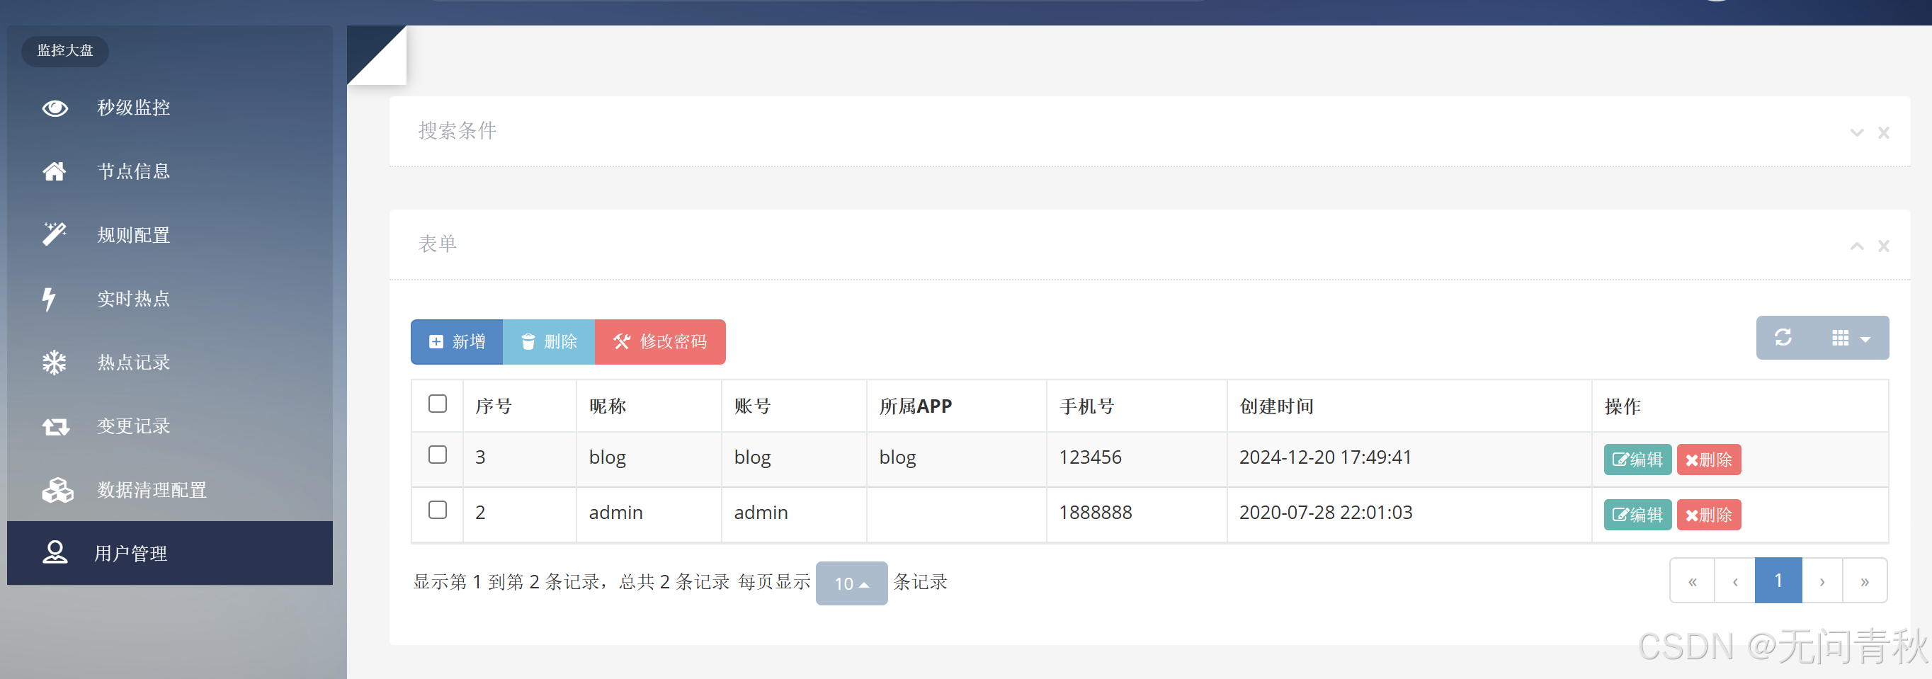This screenshot has width=1932, height=679.
Task: Click 编辑 button for the blog user
Action: pos(1637,460)
